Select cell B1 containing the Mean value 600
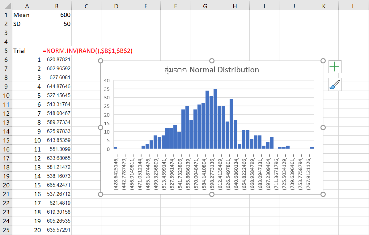 click(57, 15)
